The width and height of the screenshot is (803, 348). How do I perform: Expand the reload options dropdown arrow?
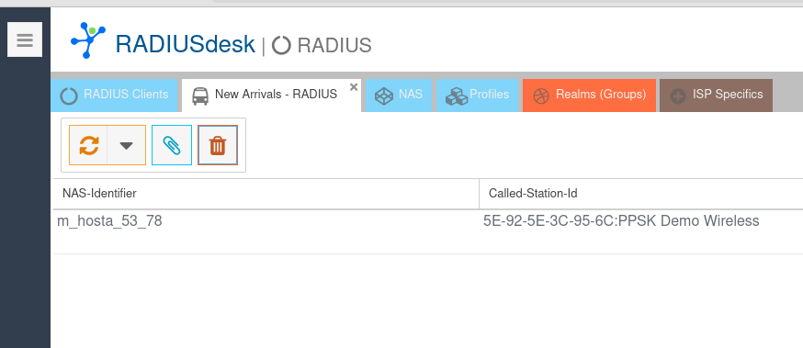pos(127,145)
